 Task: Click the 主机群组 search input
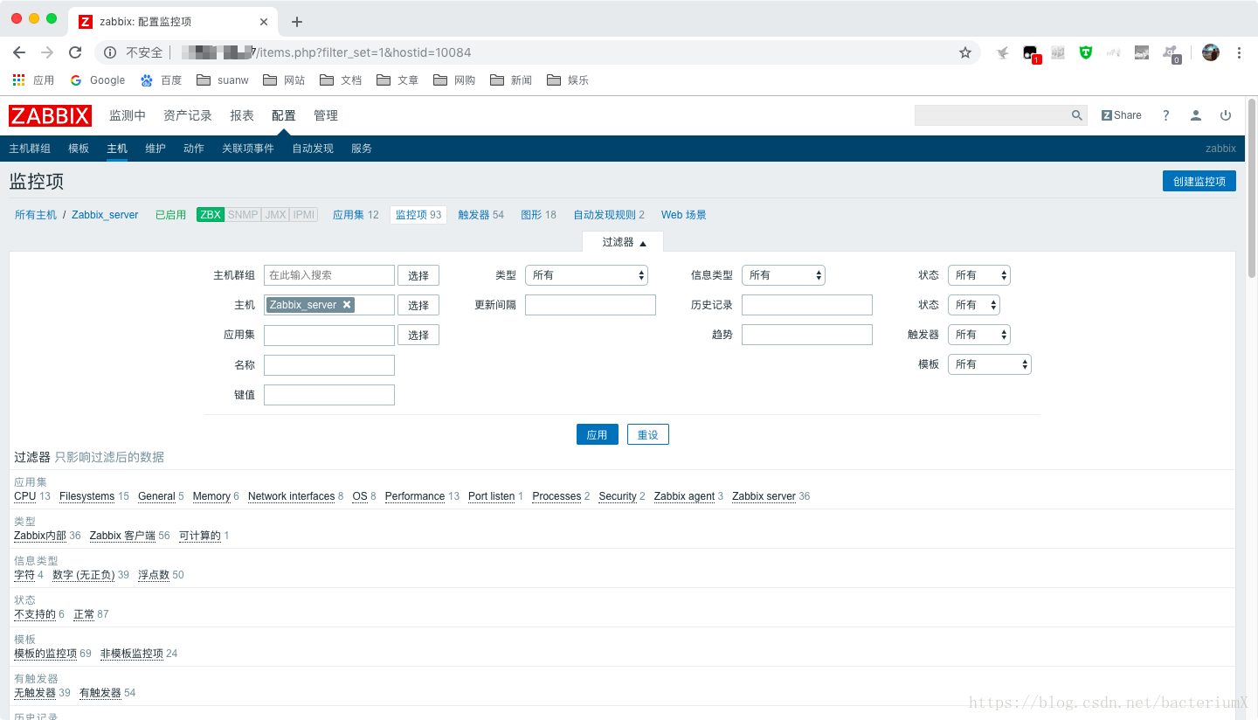click(329, 275)
